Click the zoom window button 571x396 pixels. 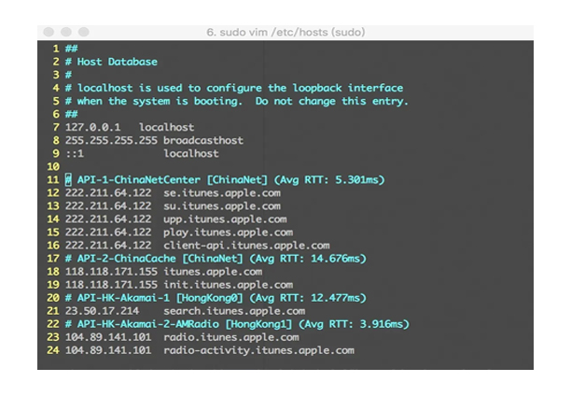click(85, 33)
